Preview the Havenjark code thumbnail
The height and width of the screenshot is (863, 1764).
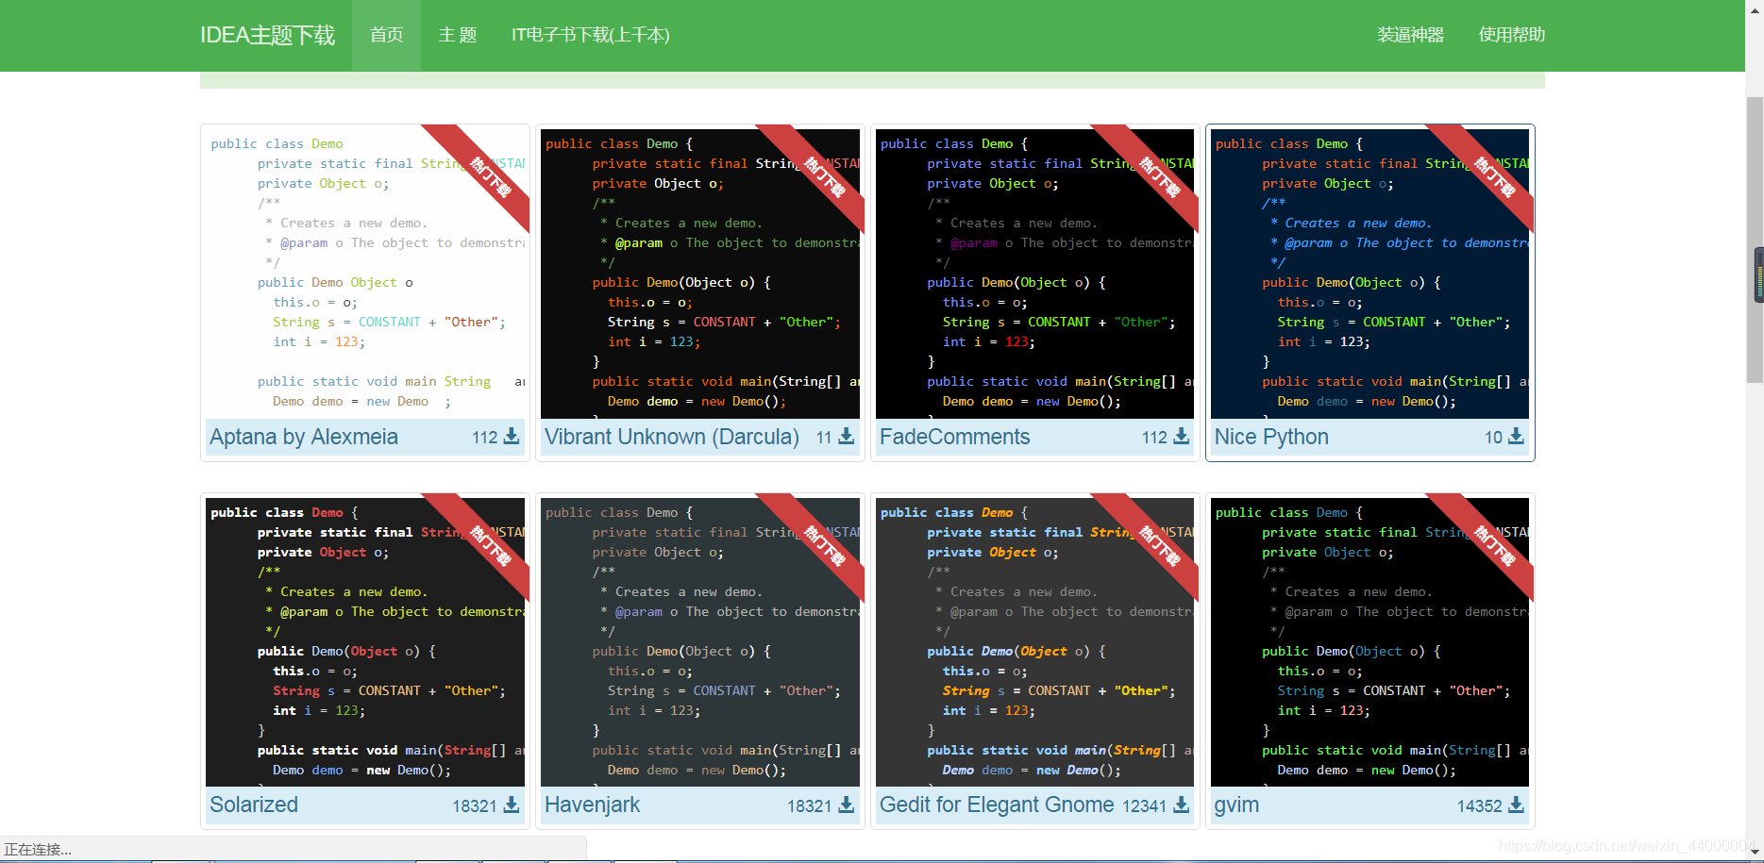click(700, 642)
